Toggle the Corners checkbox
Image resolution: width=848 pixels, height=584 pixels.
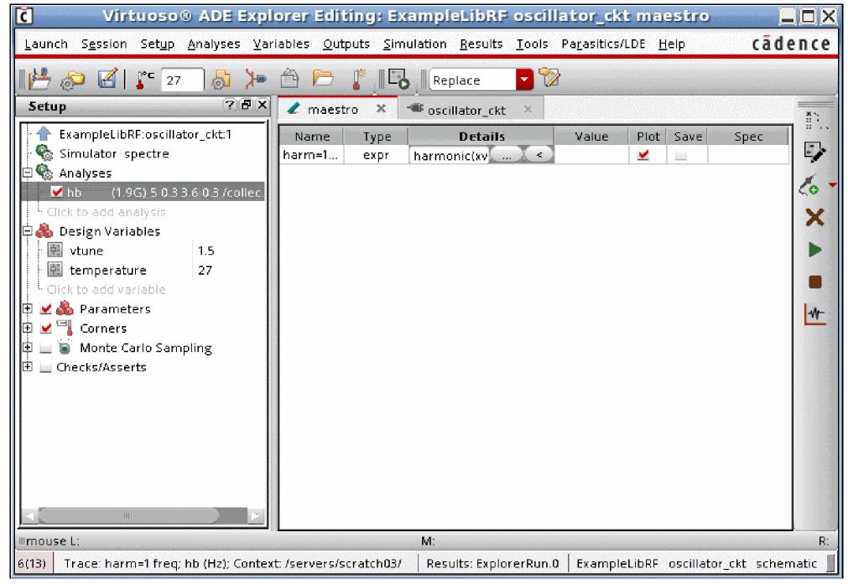(x=46, y=328)
